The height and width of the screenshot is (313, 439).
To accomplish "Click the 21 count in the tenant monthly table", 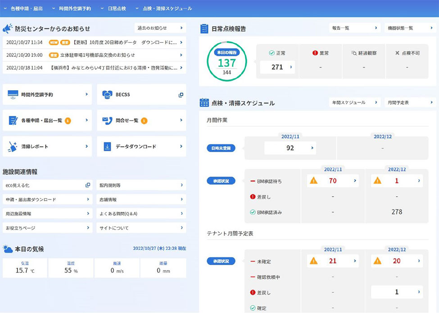I will coord(334,261).
